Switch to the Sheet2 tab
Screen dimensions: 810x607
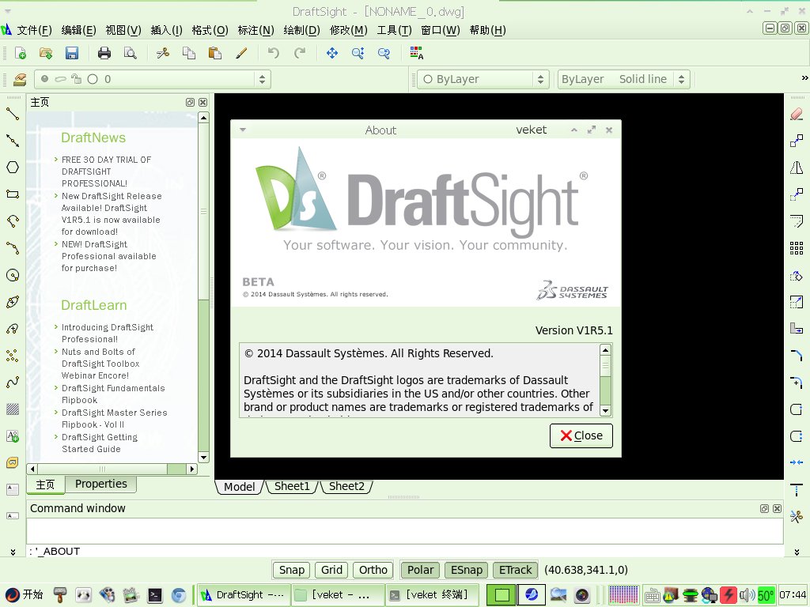click(346, 486)
